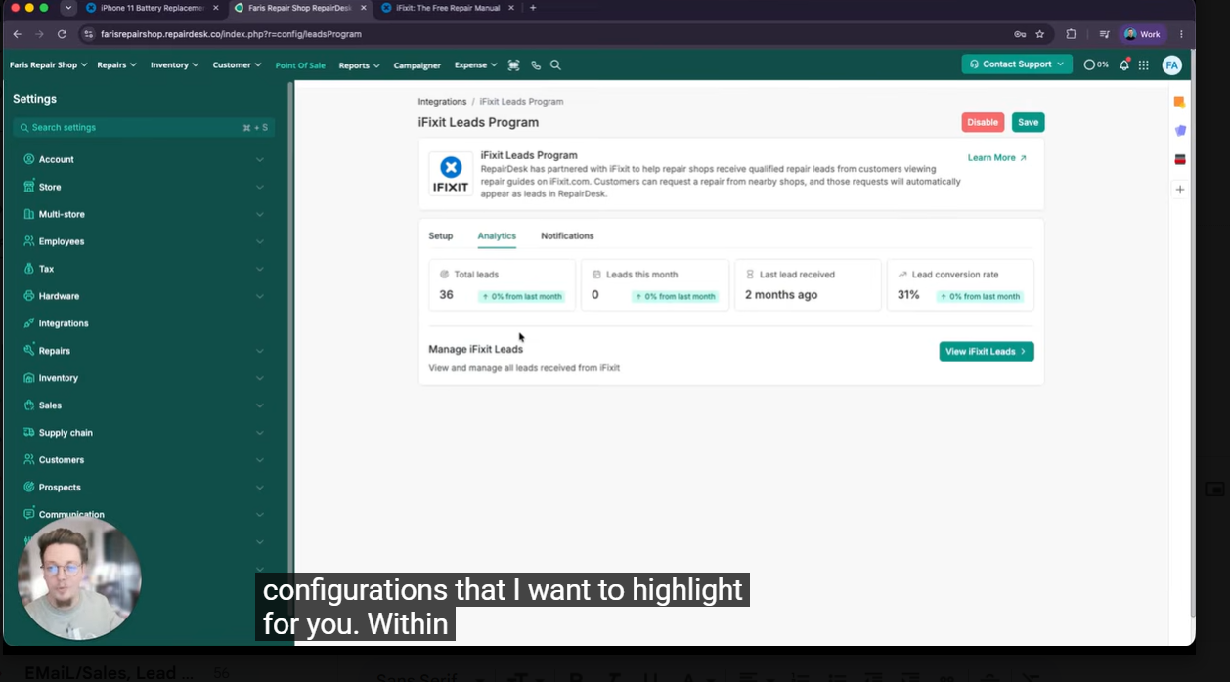Click the barcode scanner icon in navigation
Viewport: 1230px width, 682px height.
(x=513, y=65)
